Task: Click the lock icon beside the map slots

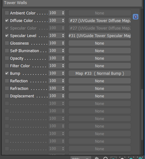Action: tap(136, 17)
